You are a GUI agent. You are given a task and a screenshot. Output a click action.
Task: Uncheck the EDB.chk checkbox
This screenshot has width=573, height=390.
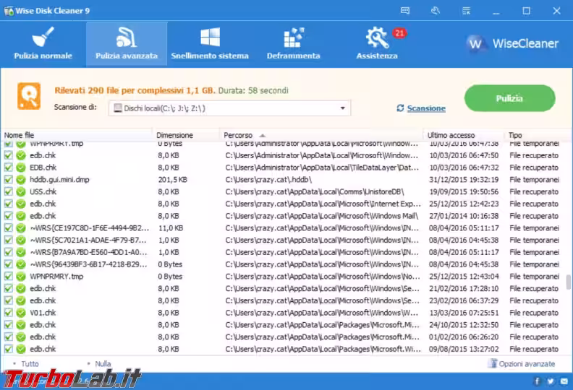point(8,168)
